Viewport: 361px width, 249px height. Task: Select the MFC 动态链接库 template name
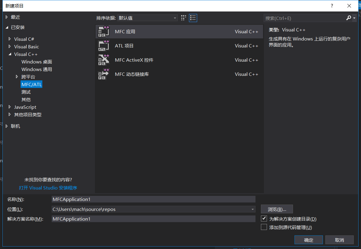(x=132, y=74)
